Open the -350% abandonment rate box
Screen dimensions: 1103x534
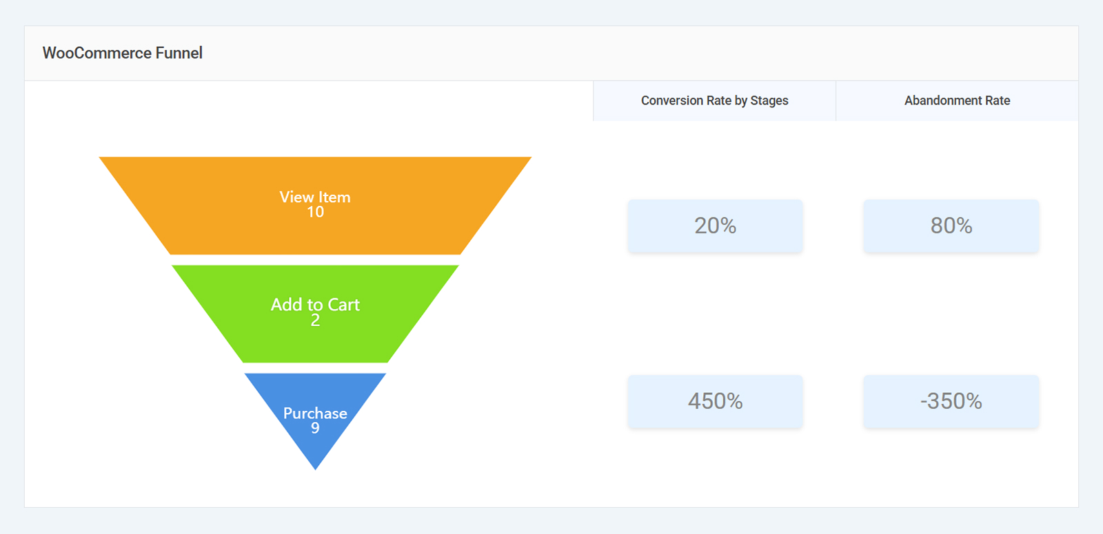951,401
